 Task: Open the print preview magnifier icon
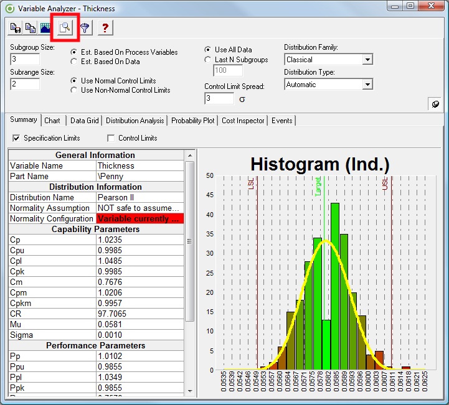[x=65, y=28]
